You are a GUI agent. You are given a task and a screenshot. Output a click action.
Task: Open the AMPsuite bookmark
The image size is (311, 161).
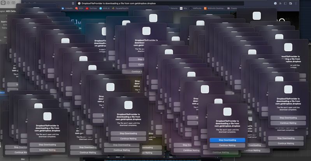pyautogui.click(x=195, y=8)
